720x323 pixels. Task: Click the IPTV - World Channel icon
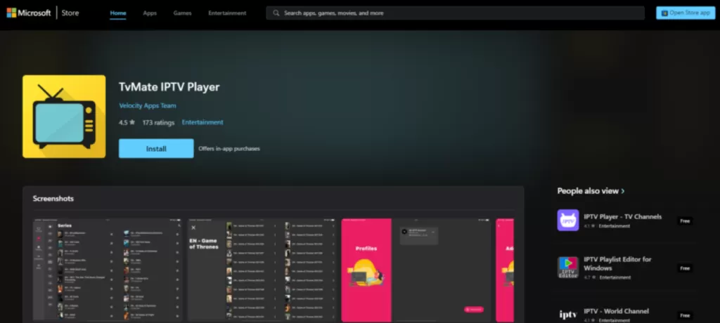(x=568, y=315)
